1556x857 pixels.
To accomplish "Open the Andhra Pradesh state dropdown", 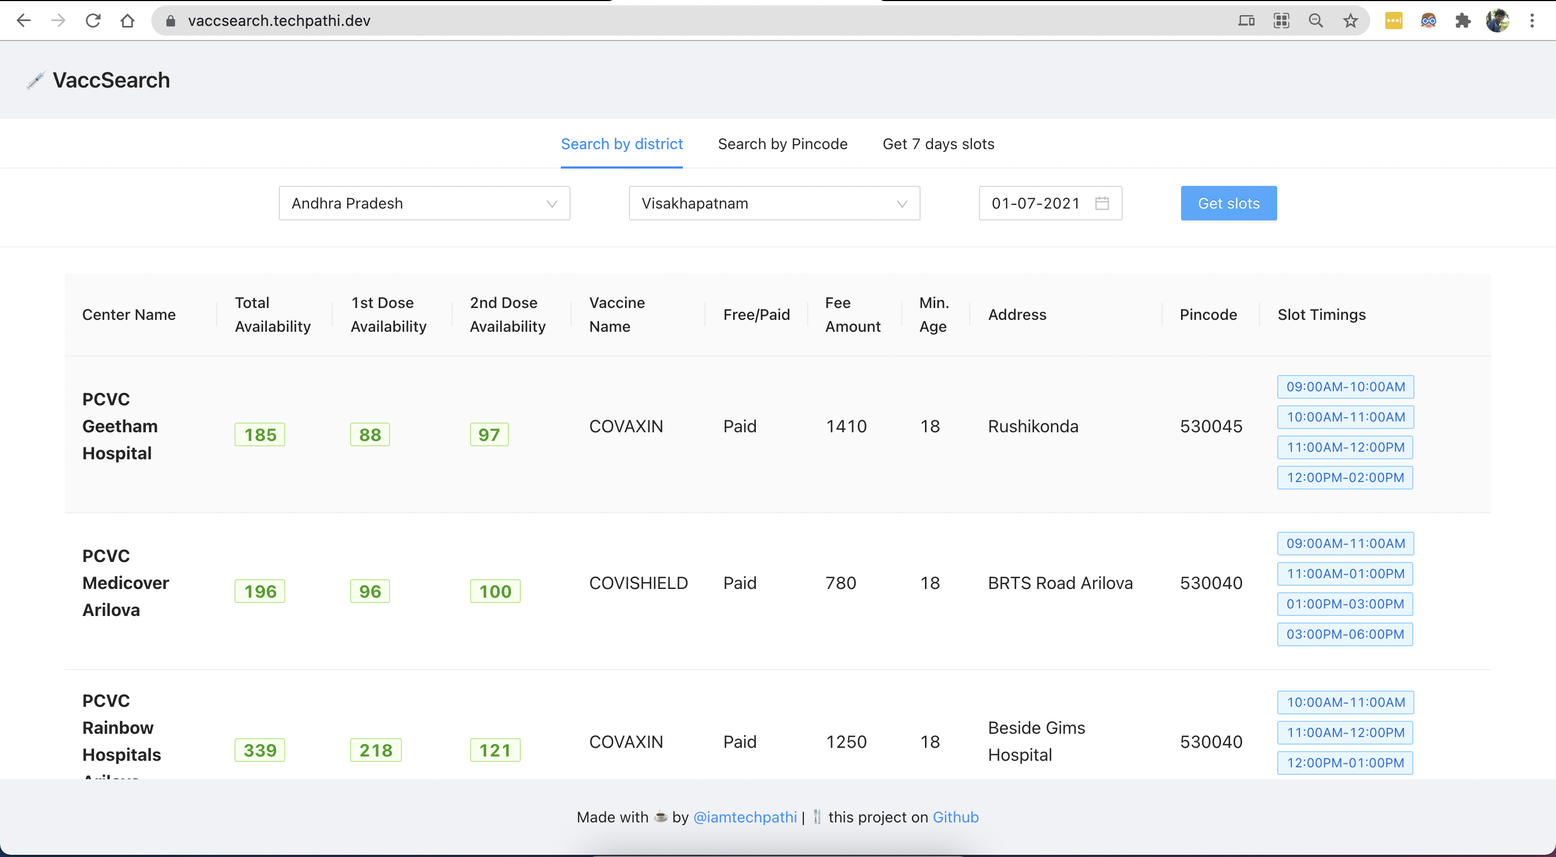I will (x=425, y=203).
